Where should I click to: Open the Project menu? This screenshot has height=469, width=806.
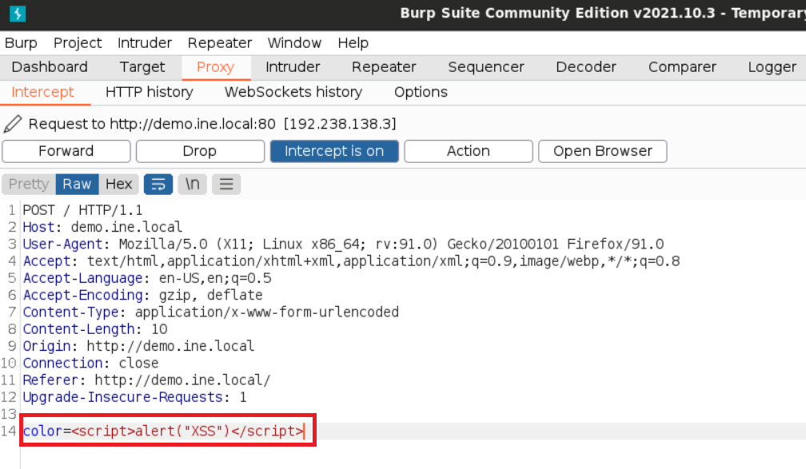pos(78,42)
